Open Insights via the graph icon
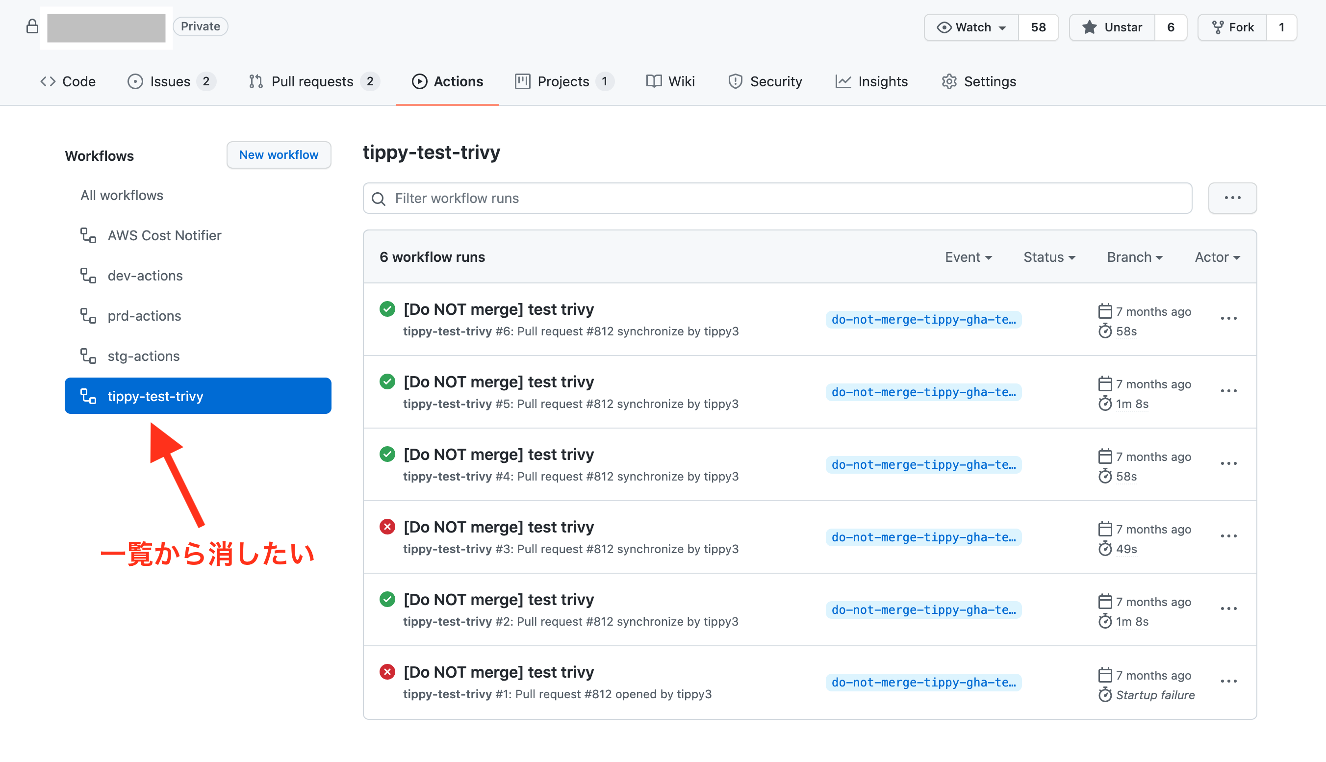1326x762 pixels. click(843, 81)
